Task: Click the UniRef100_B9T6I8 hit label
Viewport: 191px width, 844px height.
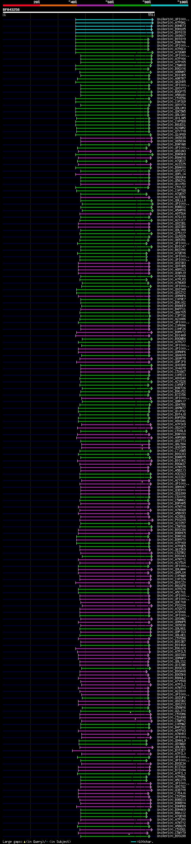Action: [x=171, y=32]
